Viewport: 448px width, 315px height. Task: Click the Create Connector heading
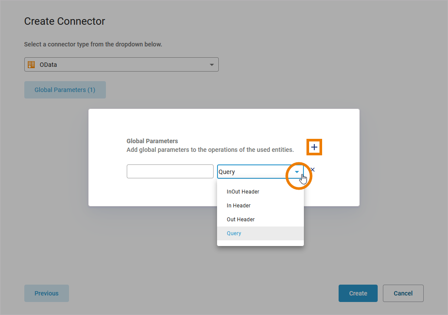(x=65, y=21)
